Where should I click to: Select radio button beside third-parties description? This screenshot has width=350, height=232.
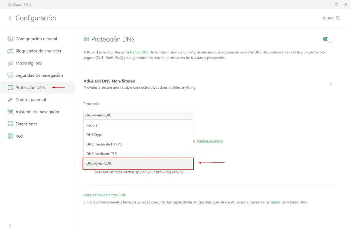[86, 170]
